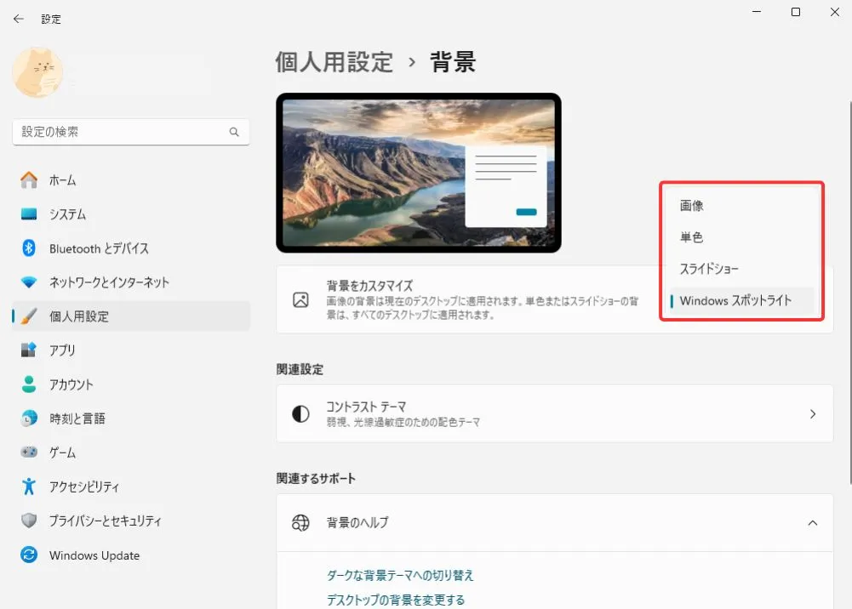This screenshot has width=852, height=609.
Task: Minimize the Settings window
Action: point(757,12)
